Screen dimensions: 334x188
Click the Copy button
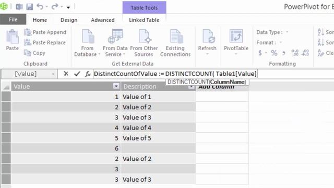34,53
